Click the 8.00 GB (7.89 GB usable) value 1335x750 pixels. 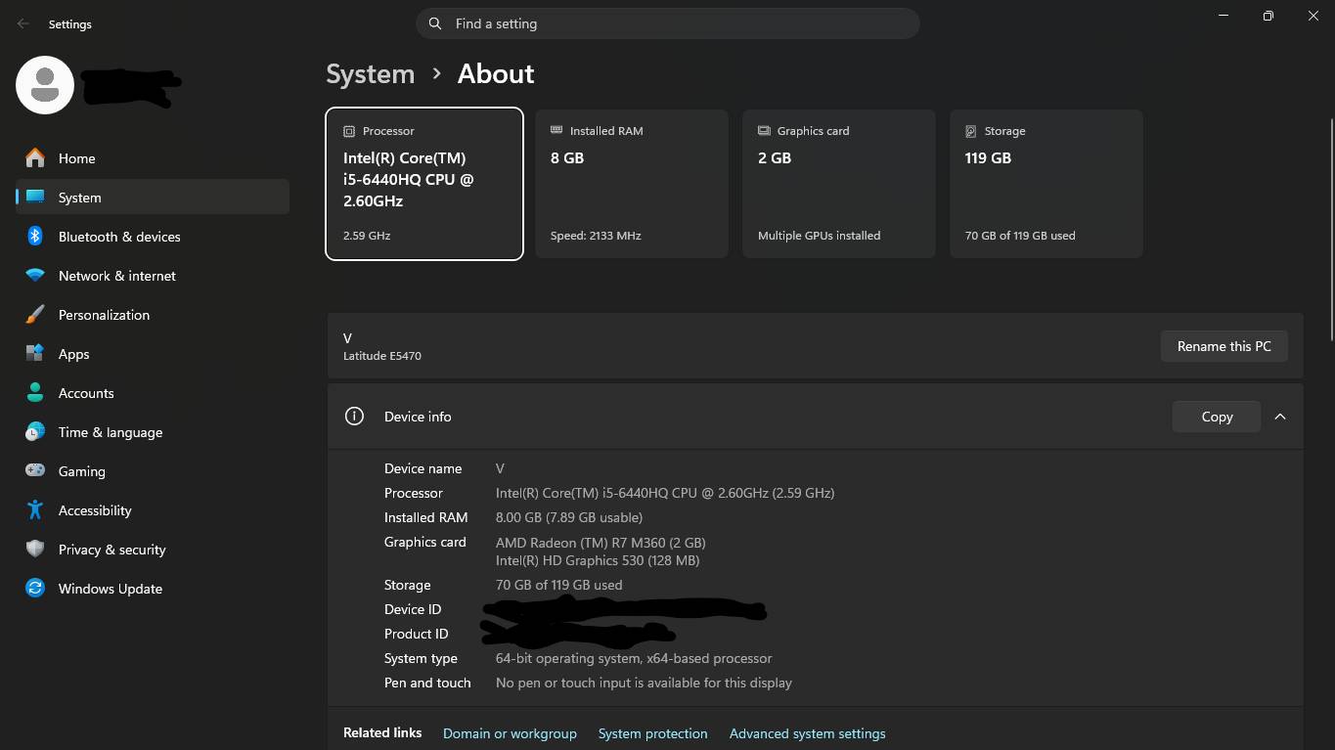[x=569, y=517]
